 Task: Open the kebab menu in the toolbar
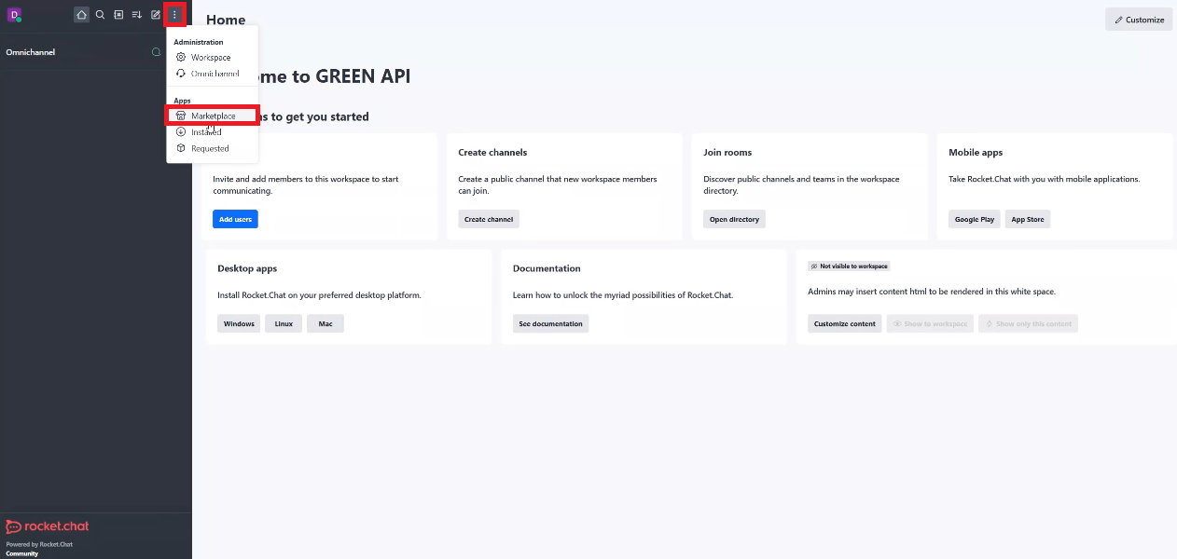[x=174, y=14]
